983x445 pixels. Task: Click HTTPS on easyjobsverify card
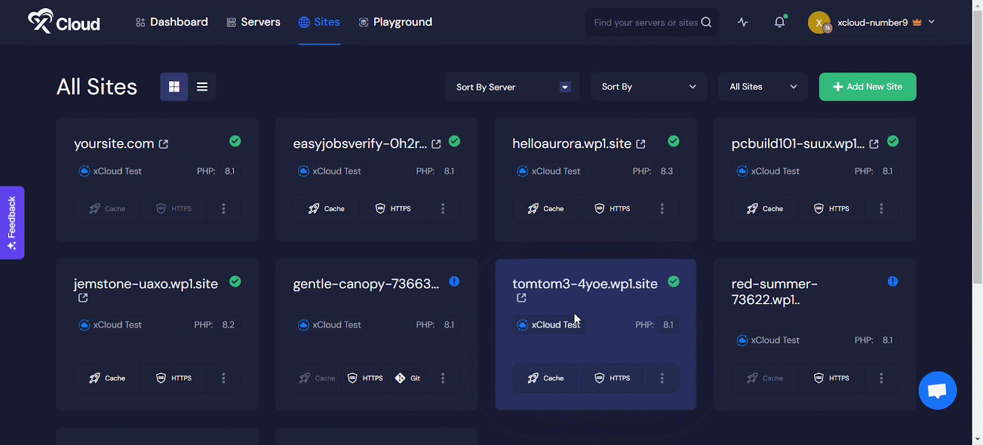393,209
